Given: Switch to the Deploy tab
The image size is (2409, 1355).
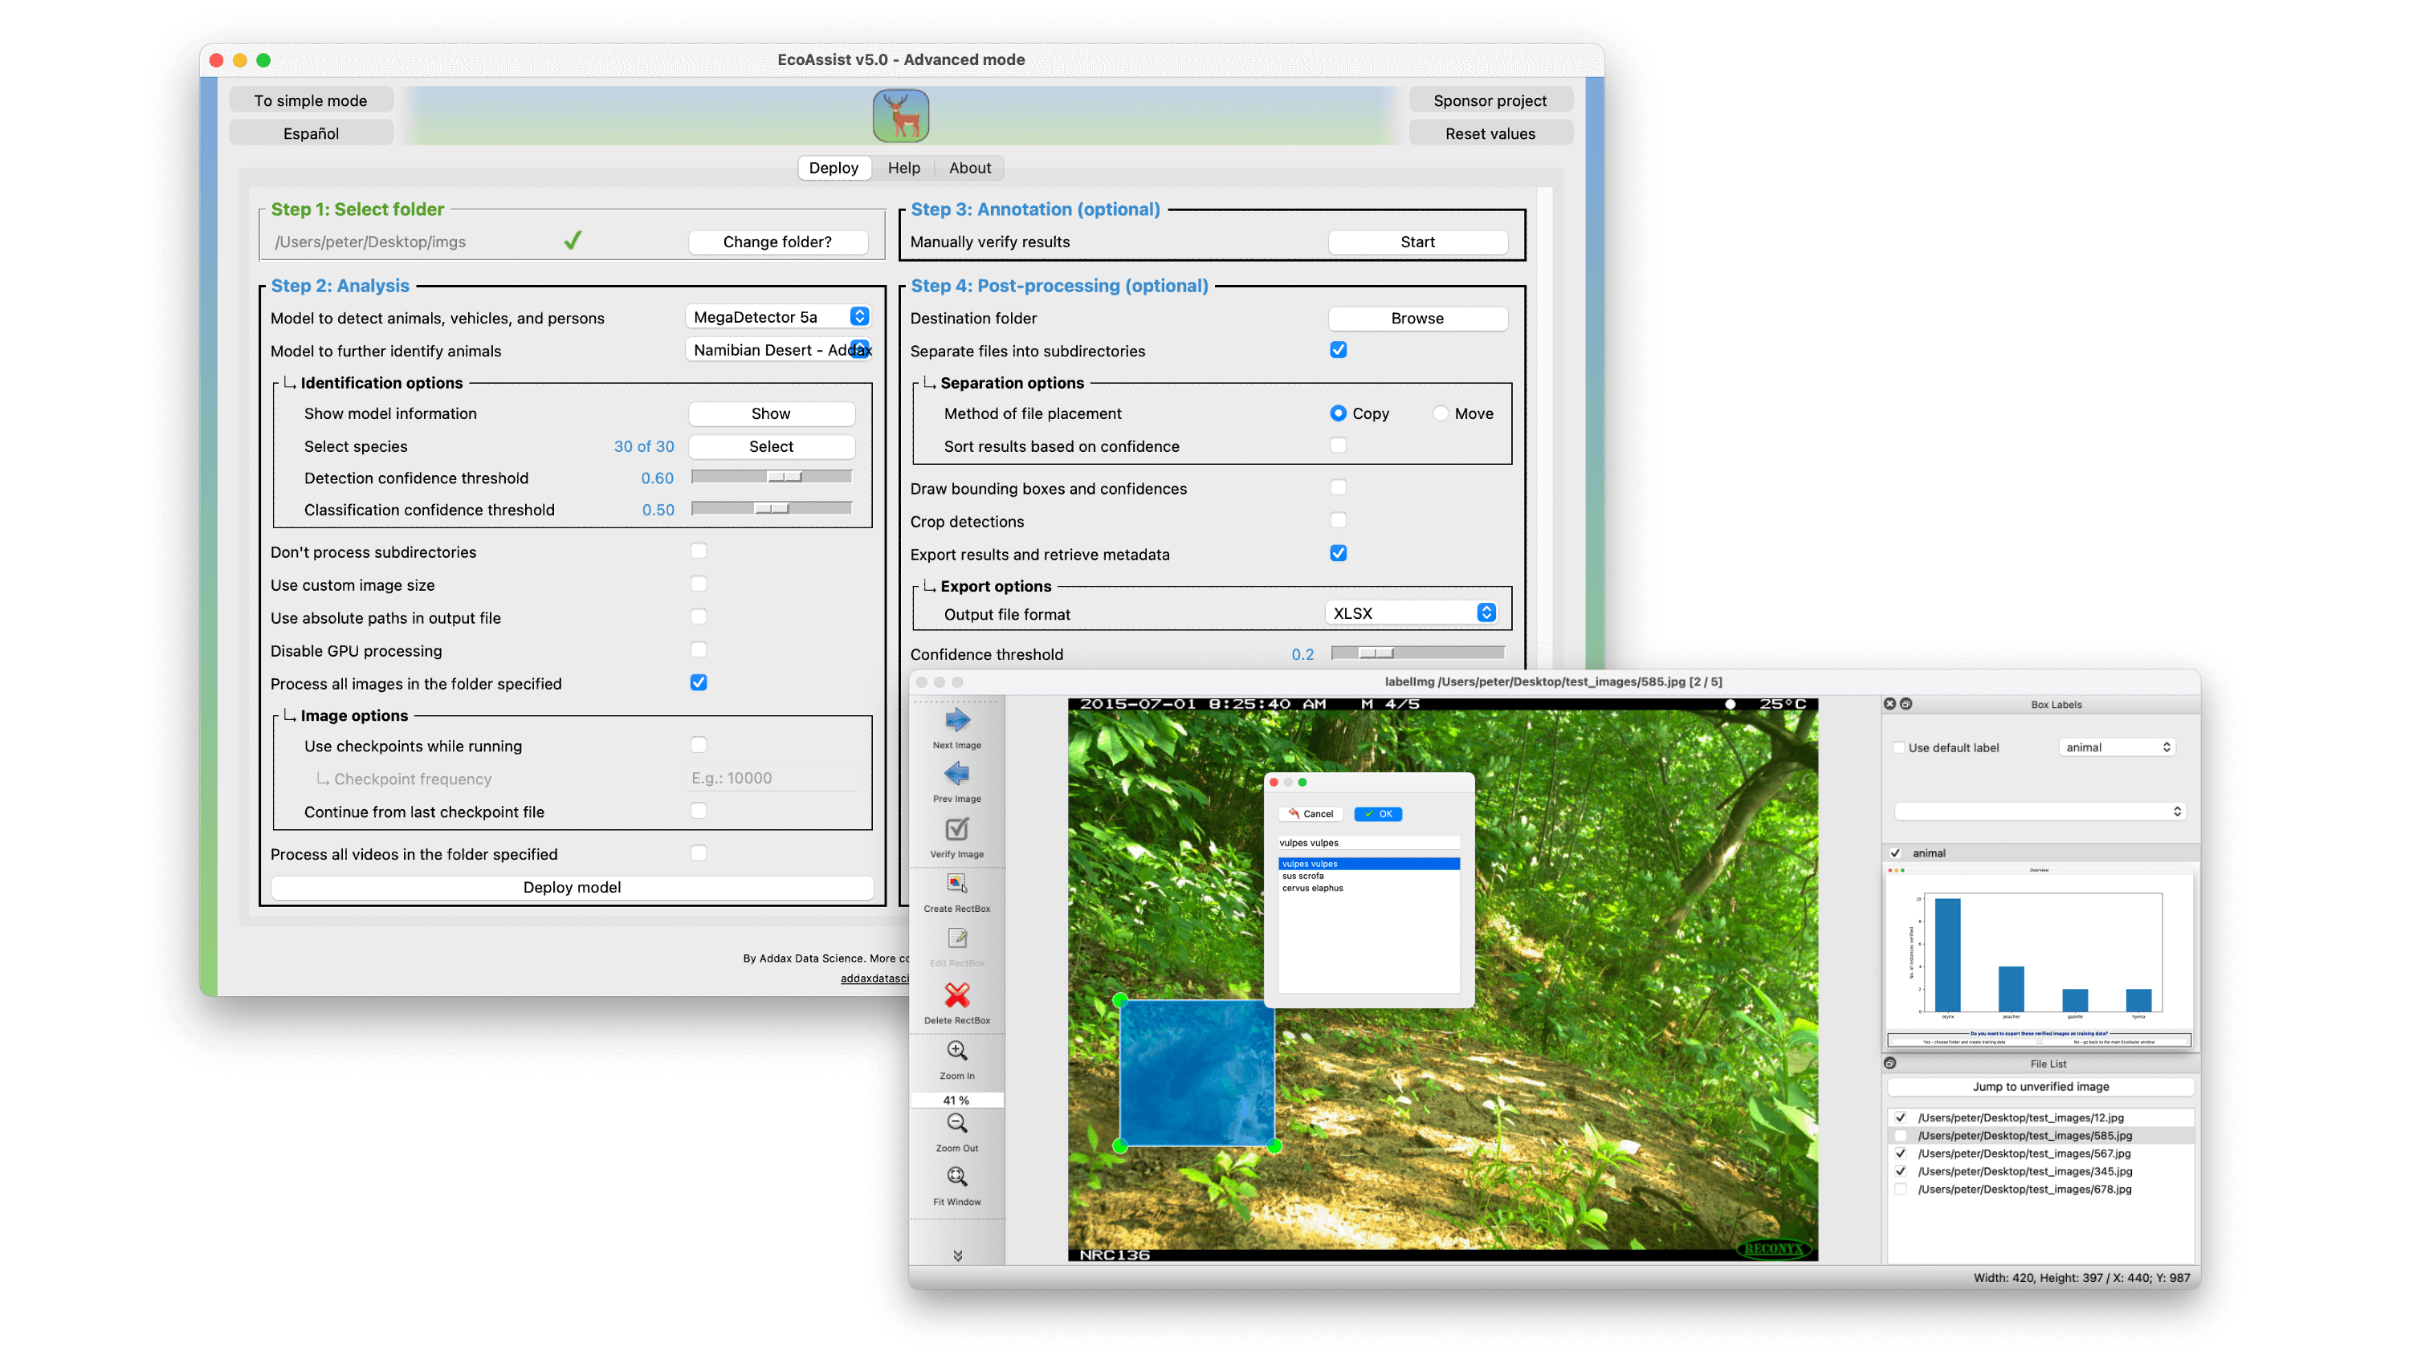Looking at the screenshot, I should point(834,168).
